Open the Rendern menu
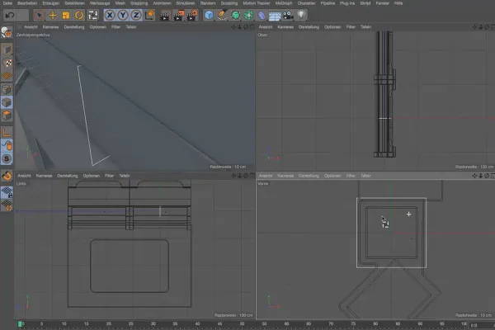This screenshot has height=330, width=495. [x=208, y=3]
